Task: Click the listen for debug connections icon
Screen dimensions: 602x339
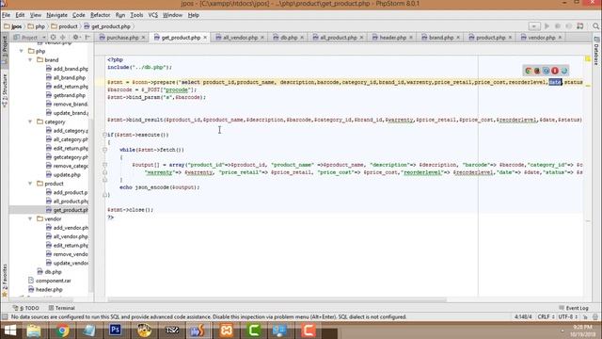Action: pyautogui.click(x=580, y=26)
